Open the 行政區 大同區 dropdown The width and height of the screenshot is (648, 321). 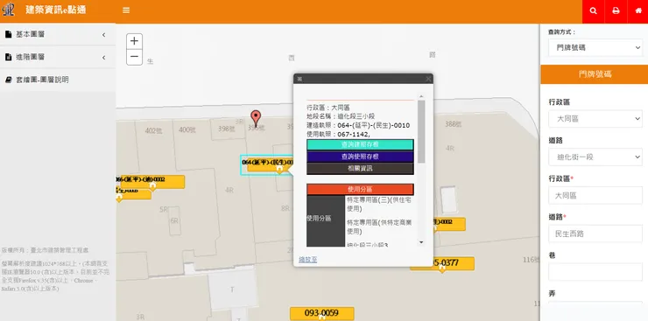595,119
